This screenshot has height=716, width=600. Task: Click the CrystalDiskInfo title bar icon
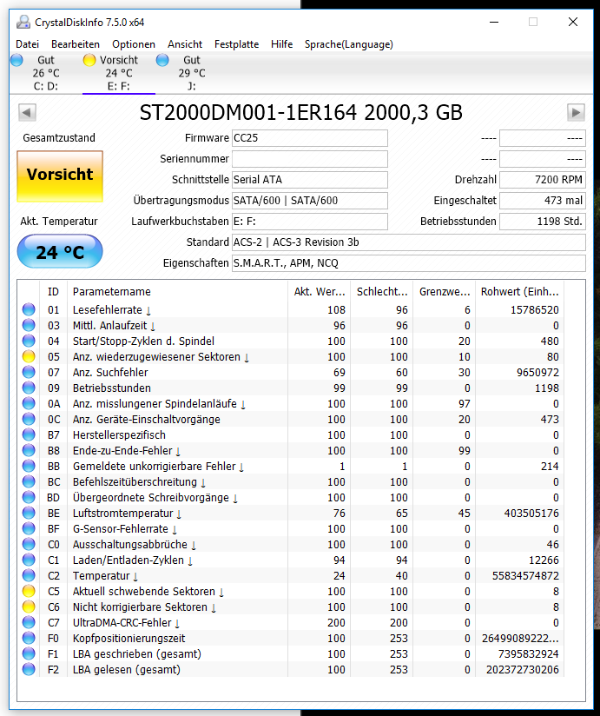(x=23, y=22)
